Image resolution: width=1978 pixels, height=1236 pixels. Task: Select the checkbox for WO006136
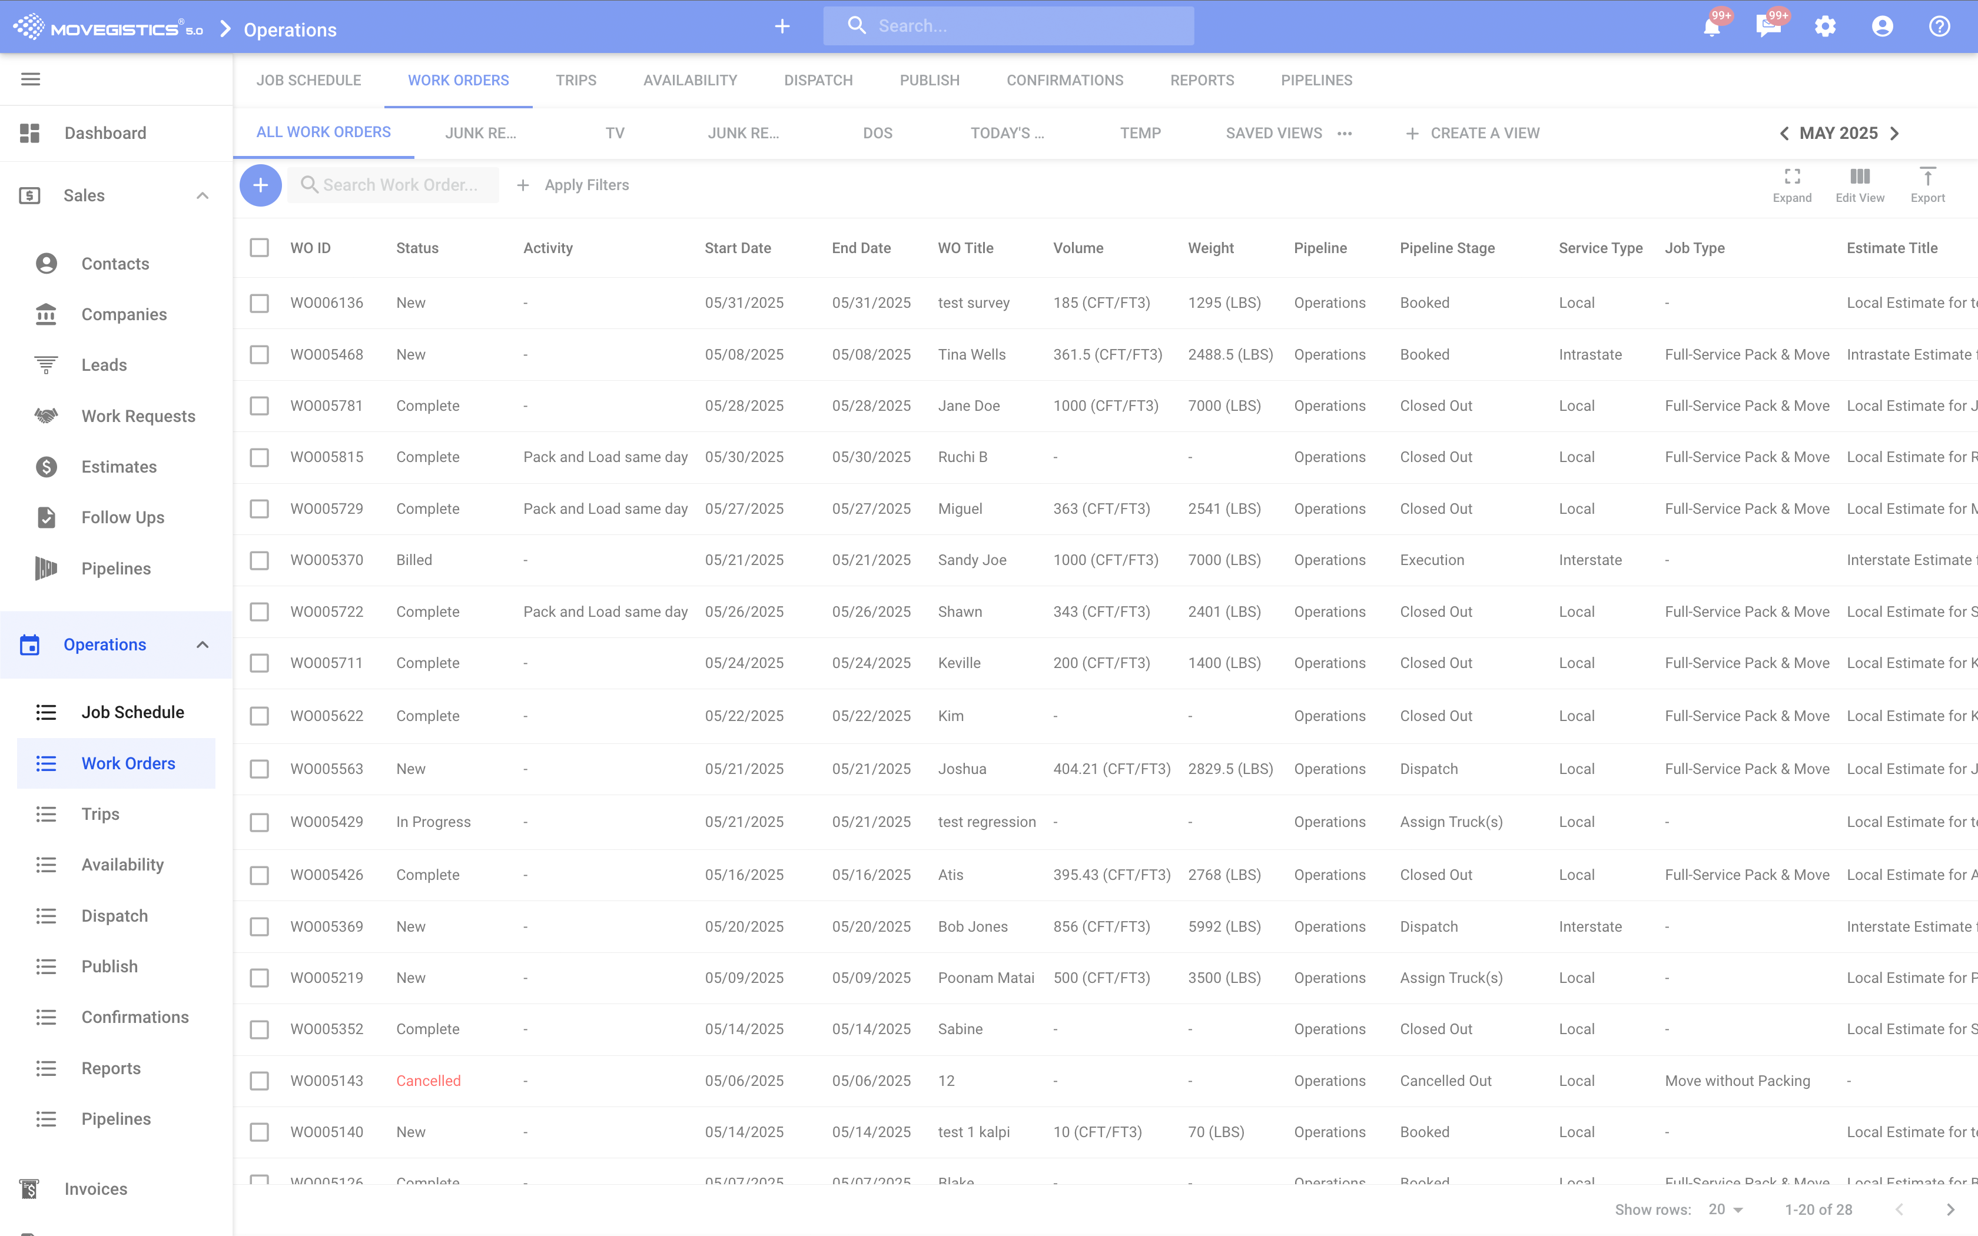(259, 303)
